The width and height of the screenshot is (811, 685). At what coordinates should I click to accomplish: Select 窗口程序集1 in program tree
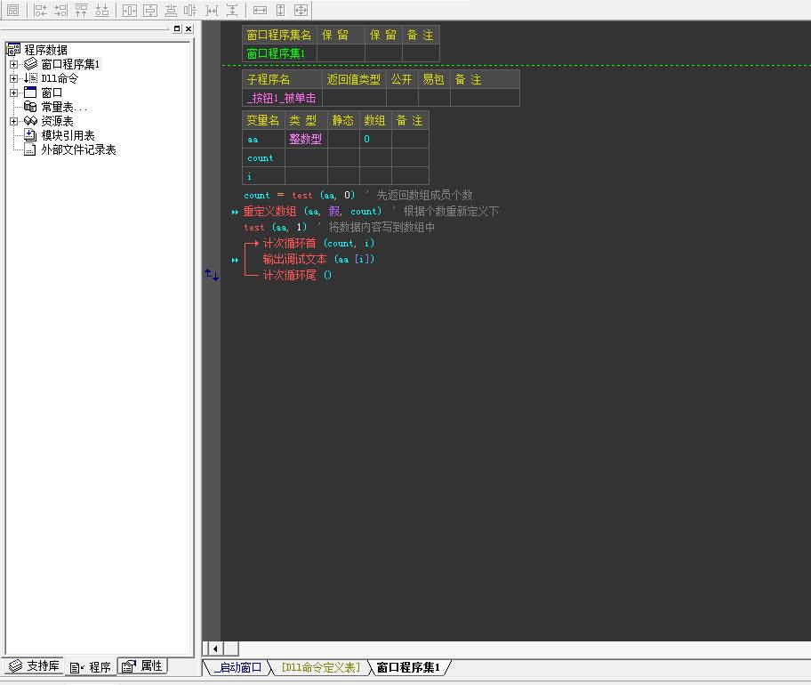click(x=70, y=64)
